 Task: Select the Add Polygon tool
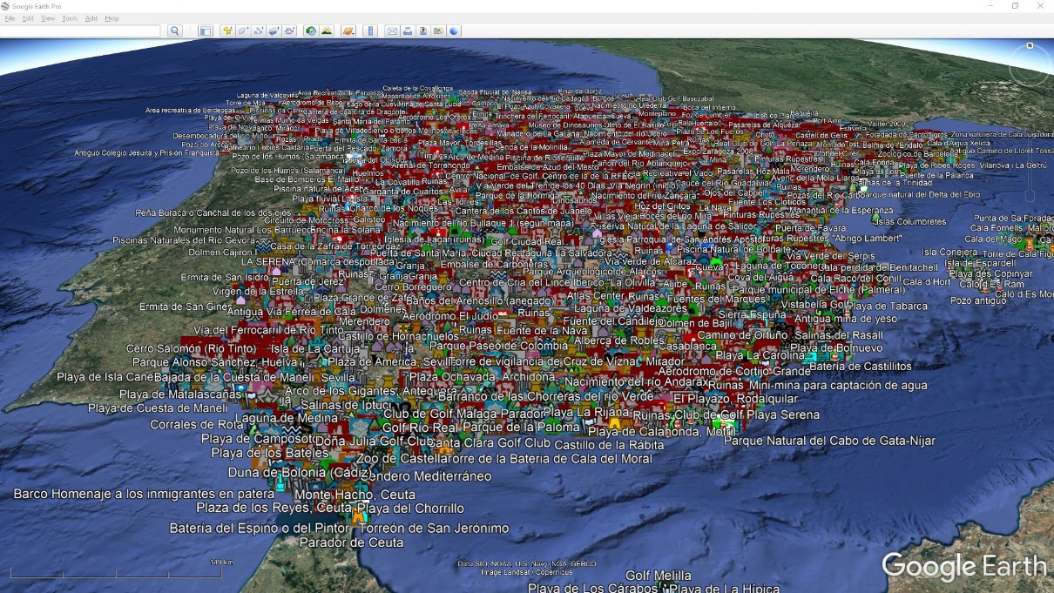click(243, 31)
